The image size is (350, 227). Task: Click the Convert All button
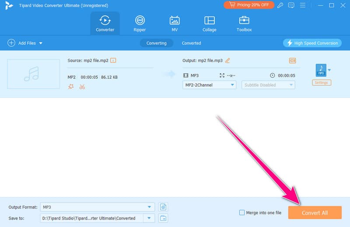pos(315,213)
